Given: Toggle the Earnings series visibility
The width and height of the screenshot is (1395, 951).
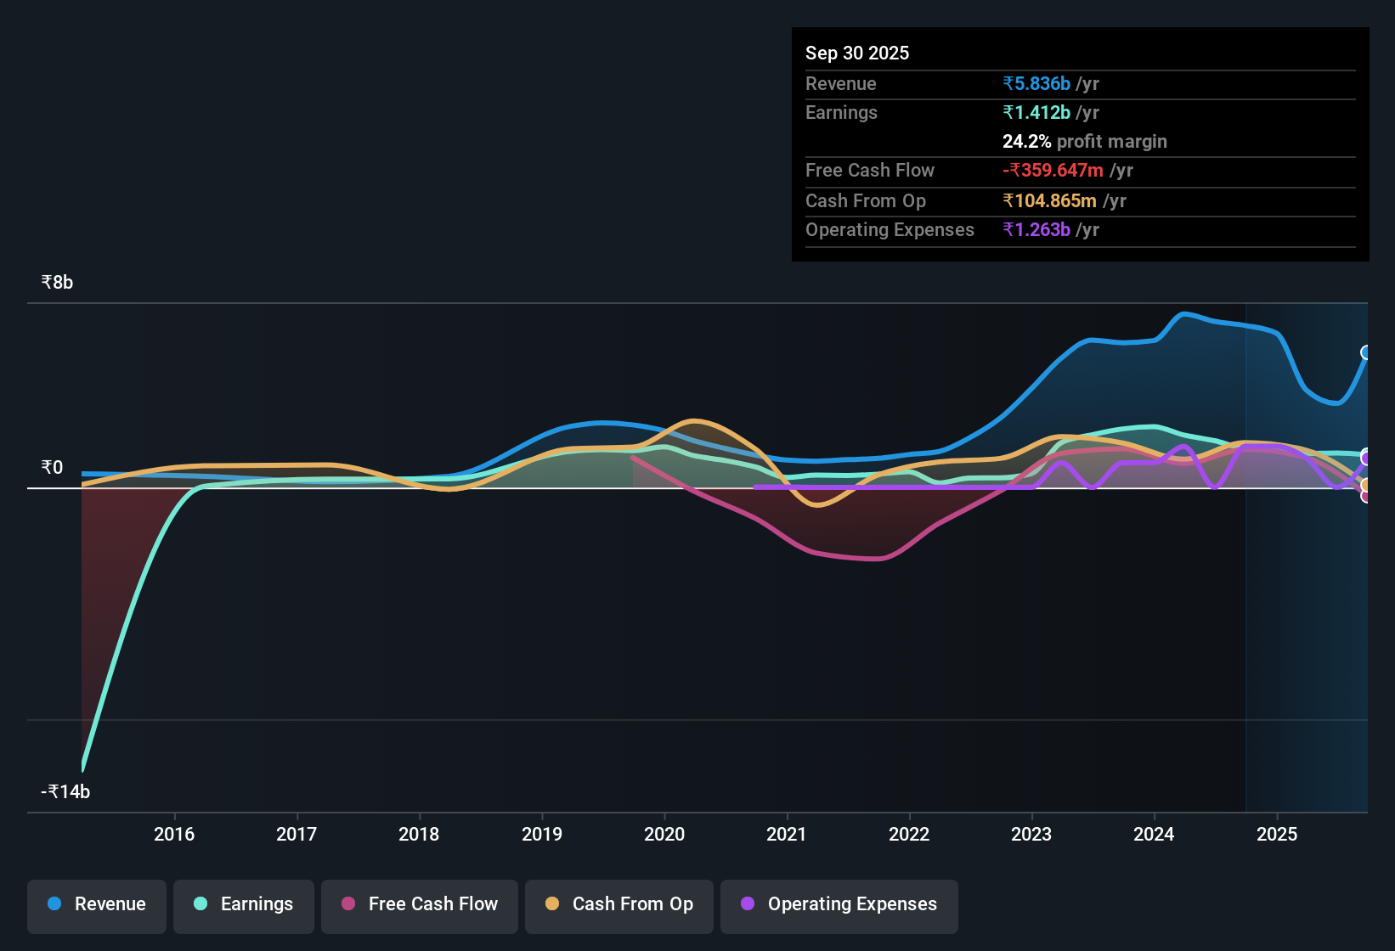Looking at the screenshot, I should (243, 904).
